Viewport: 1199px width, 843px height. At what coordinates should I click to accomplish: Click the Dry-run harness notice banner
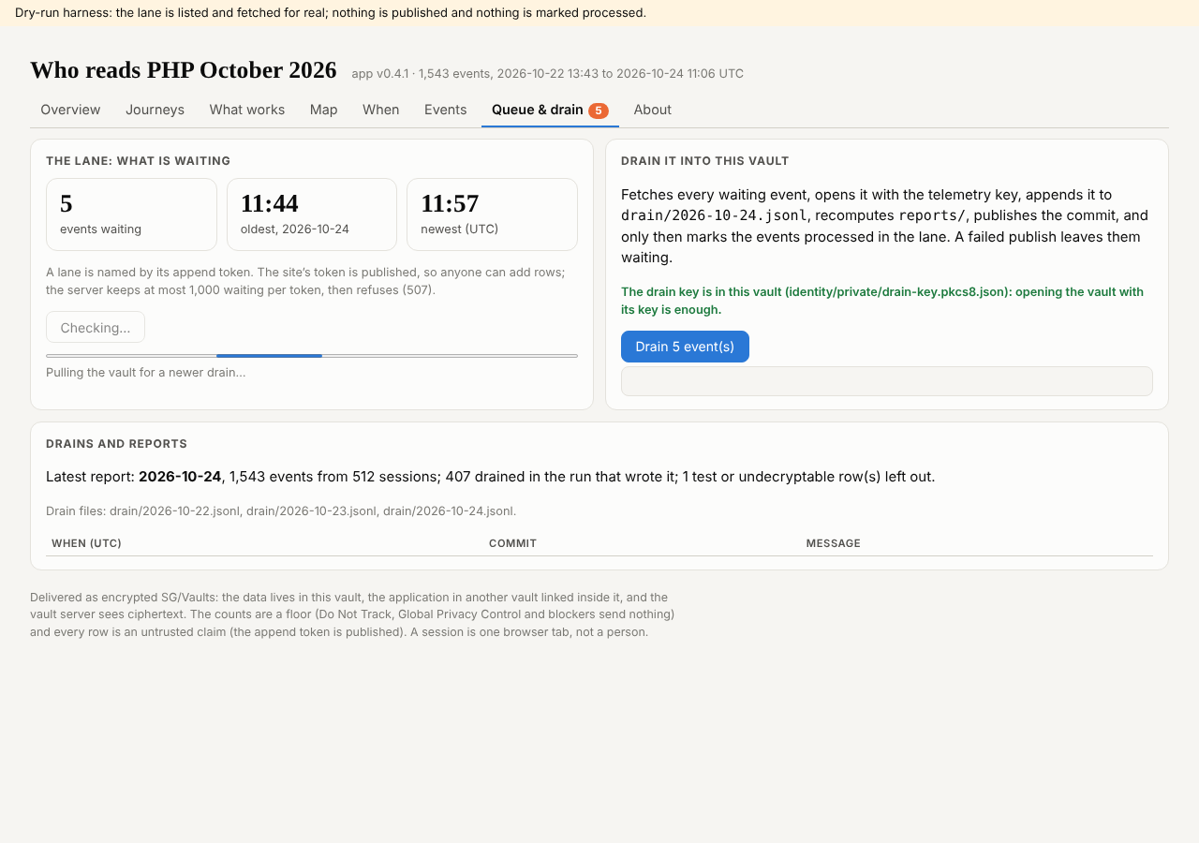599,13
